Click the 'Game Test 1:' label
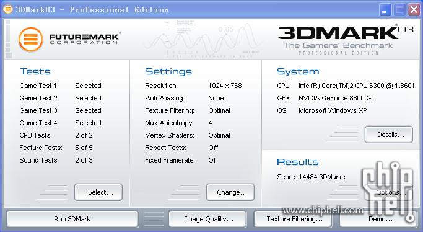The width and height of the screenshot is (423, 232). (x=39, y=86)
